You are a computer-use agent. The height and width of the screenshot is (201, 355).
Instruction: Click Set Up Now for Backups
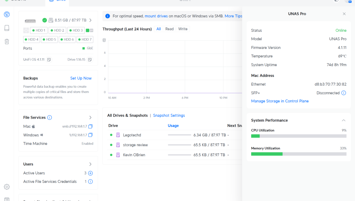coord(81,78)
